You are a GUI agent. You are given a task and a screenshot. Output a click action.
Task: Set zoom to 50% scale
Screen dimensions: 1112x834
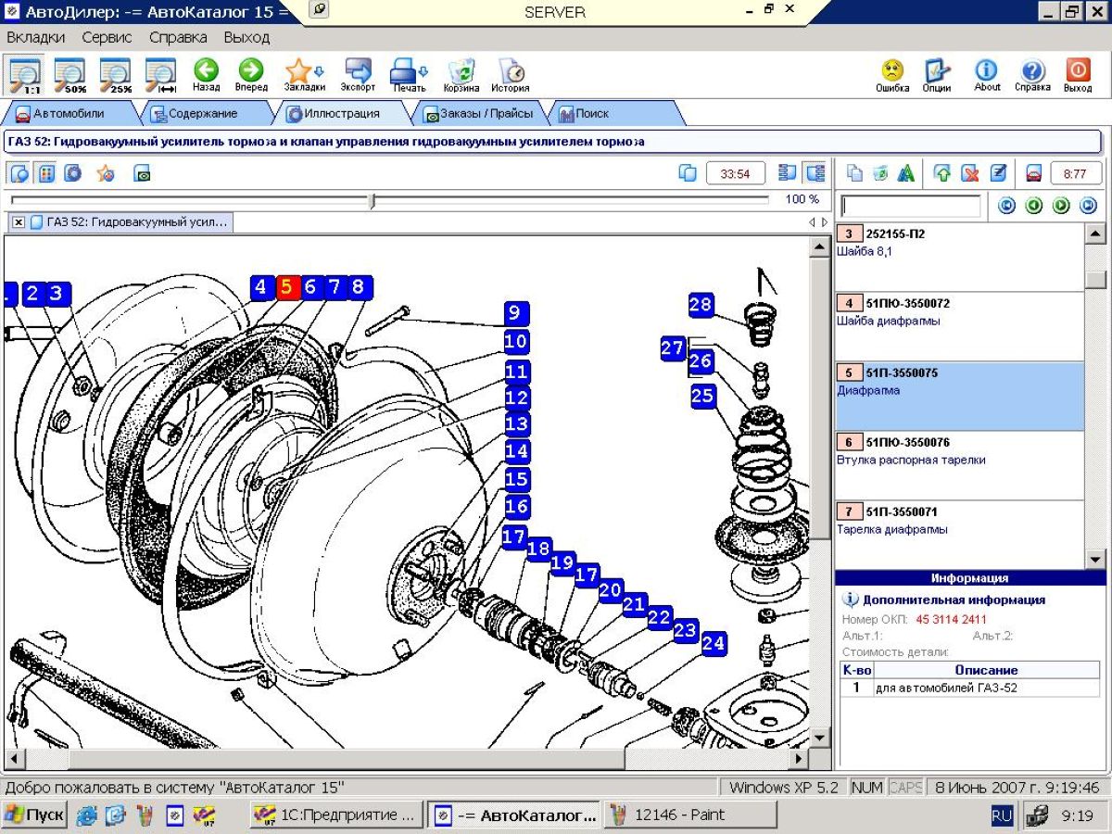[x=69, y=74]
